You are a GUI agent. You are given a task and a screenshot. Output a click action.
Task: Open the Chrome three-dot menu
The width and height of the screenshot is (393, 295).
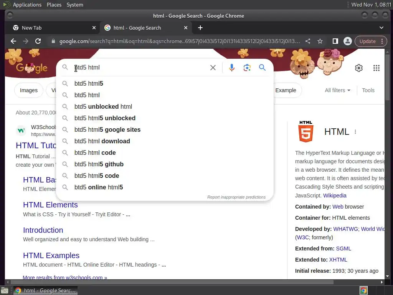point(382,41)
